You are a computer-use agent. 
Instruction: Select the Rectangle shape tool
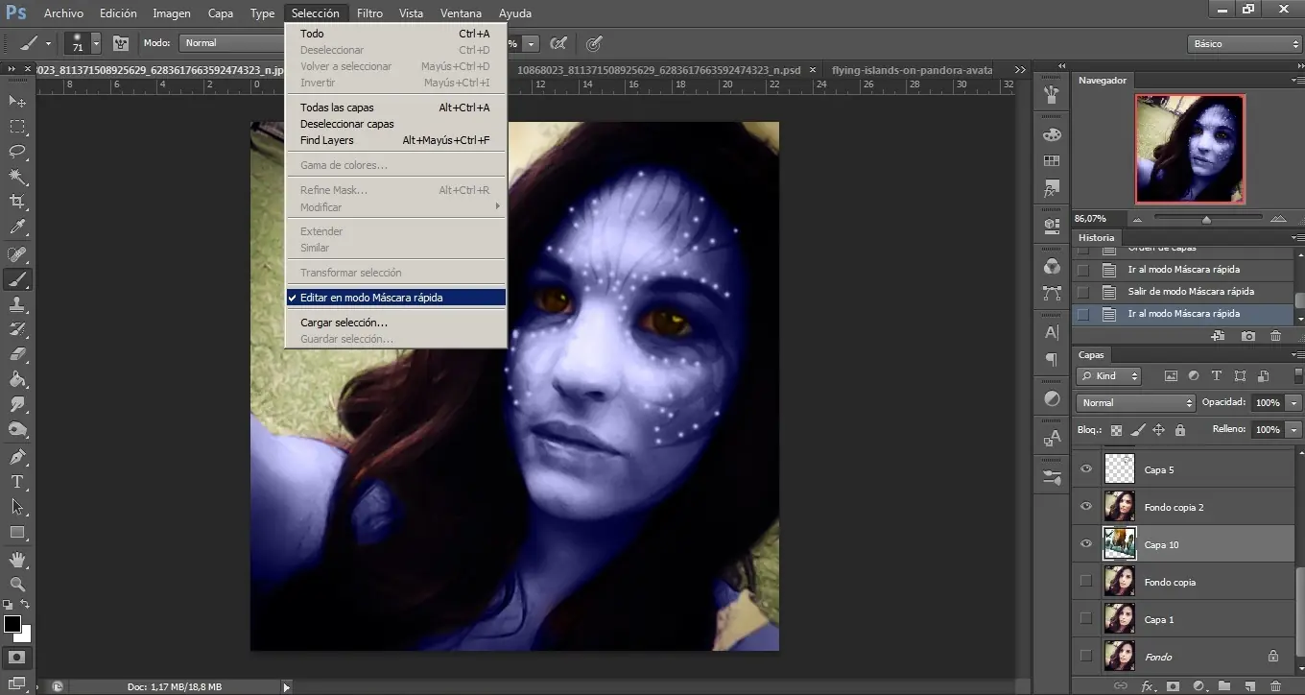point(17,532)
